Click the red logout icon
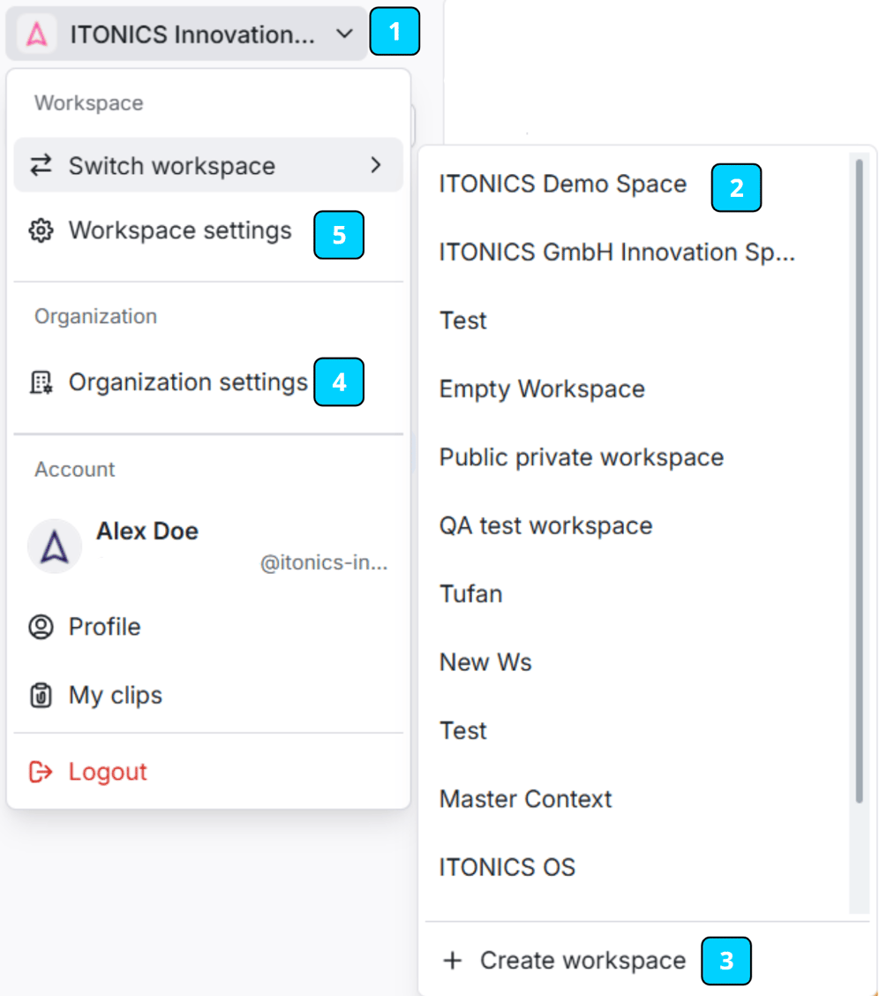Image resolution: width=879 pixels, height=996 pixels. click(x=41, y=772)
